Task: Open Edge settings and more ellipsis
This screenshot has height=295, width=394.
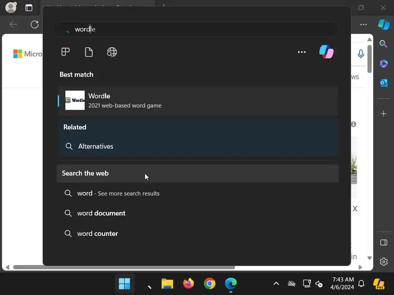Action: (363, 24)
